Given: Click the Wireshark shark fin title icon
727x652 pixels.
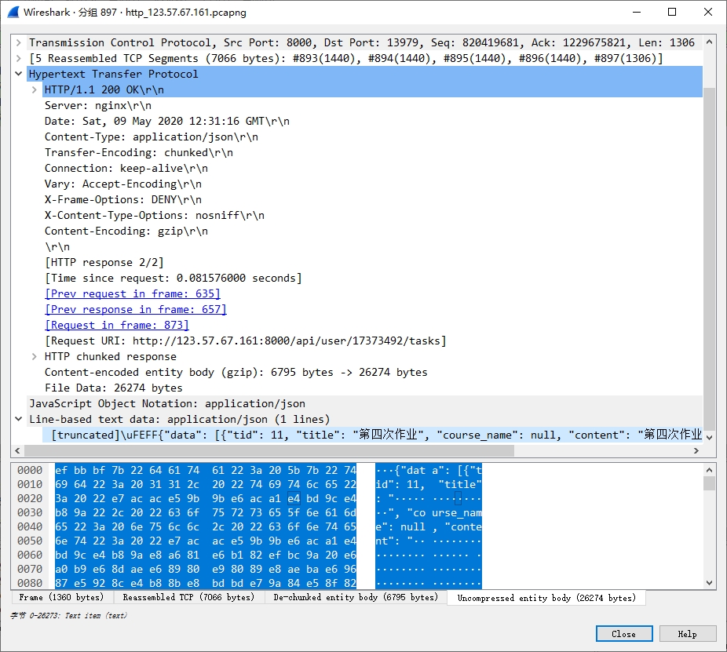Looking at the screenshot, I should (x=13, y=12).
